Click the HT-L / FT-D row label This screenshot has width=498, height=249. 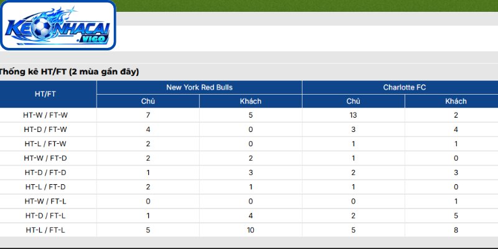(x=45, y=187)
